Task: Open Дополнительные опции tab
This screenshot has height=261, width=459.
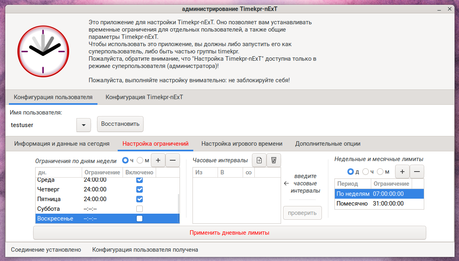Action: [328, 144]
